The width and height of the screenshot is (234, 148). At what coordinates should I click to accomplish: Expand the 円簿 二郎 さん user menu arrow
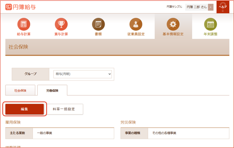(x=210, y=7)
